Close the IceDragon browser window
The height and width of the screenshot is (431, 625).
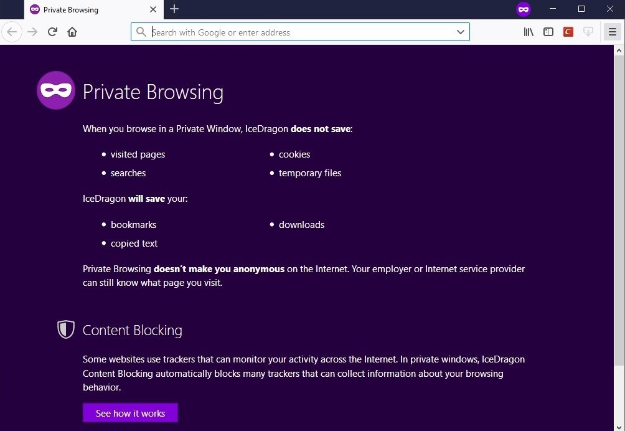pos(610,9)
